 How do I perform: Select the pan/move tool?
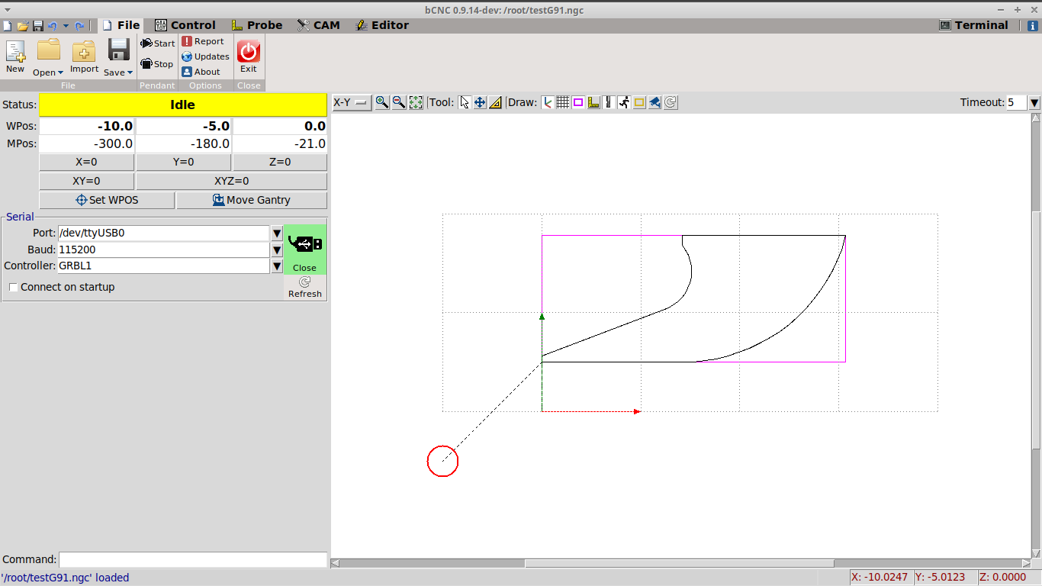point(480,102)
